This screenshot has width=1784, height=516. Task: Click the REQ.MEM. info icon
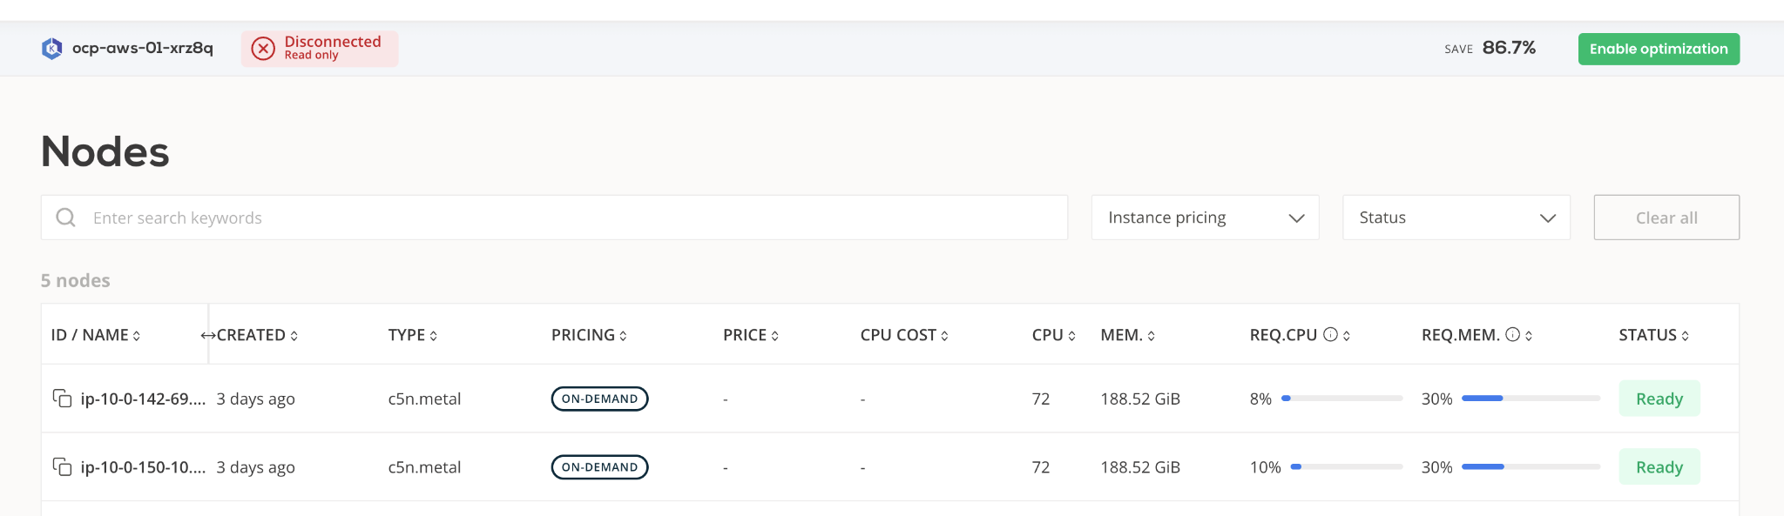[1512, 335]
